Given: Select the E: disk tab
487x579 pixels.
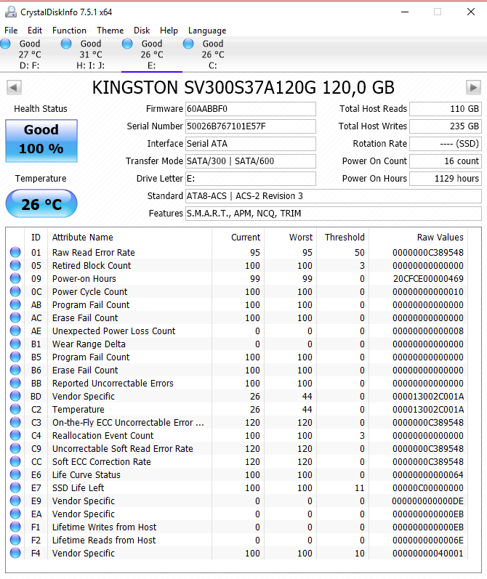Looking at the screenshot, I should coord(151,54).
